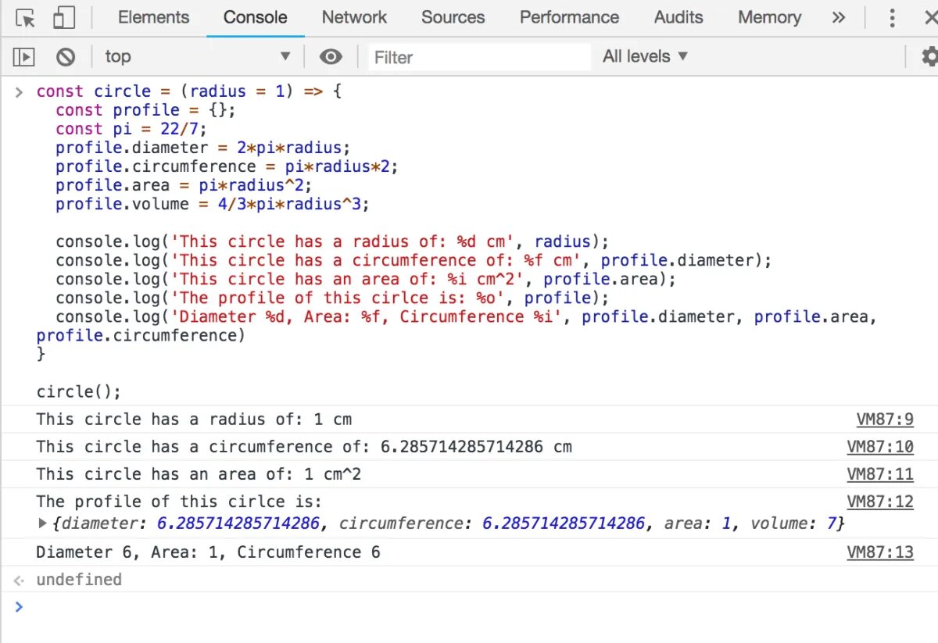The image size is (938, 643).
Task: Open the Sources tab
Action: click(x=453, y=17)
